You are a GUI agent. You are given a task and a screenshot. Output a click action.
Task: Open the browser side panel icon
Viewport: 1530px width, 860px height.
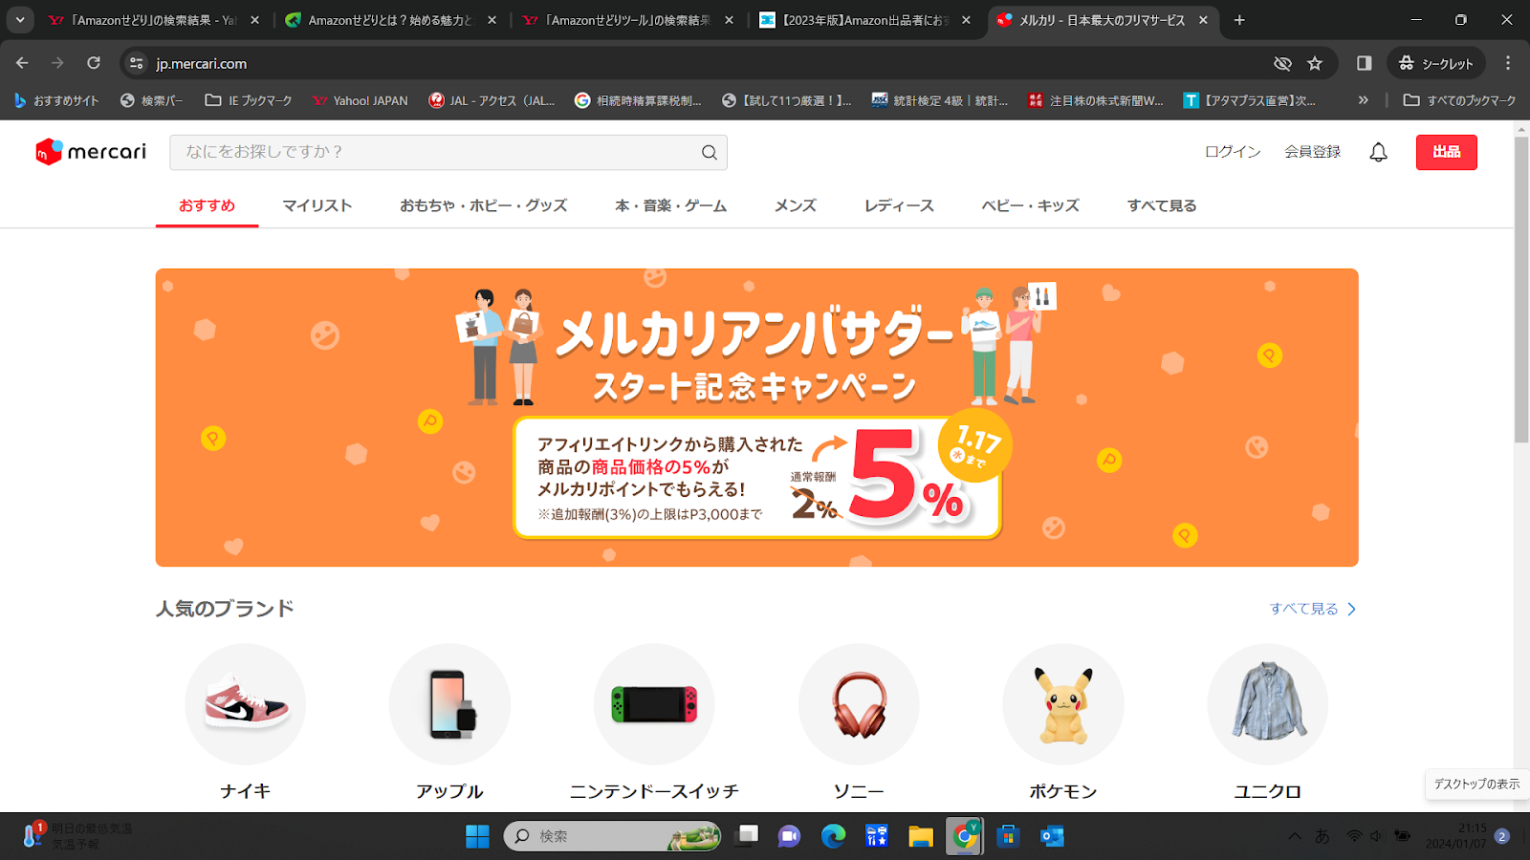(x=1364, y=63)
